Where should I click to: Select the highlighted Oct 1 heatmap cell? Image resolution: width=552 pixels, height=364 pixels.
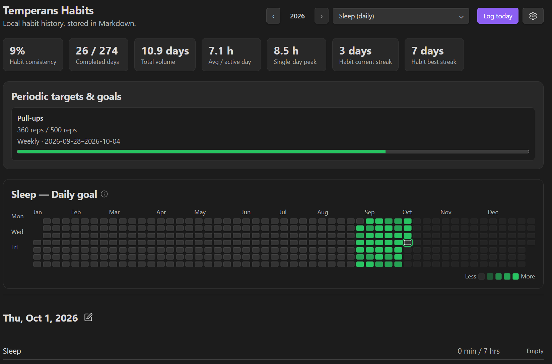(408, 242)
